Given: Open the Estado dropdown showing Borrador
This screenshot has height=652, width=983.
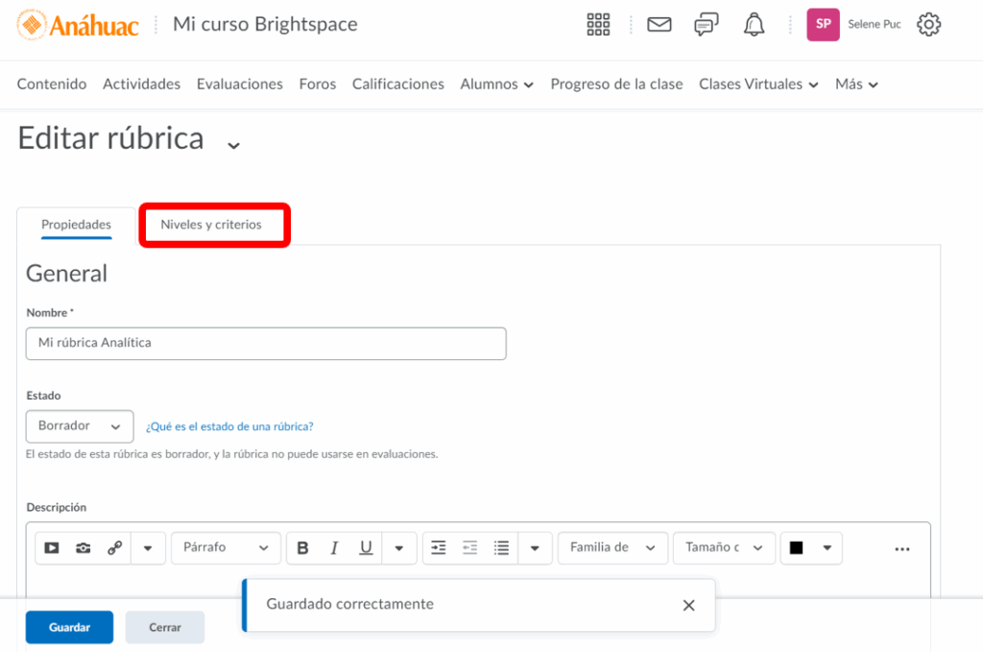Looking at the screenshot, I should click(79, 425).
